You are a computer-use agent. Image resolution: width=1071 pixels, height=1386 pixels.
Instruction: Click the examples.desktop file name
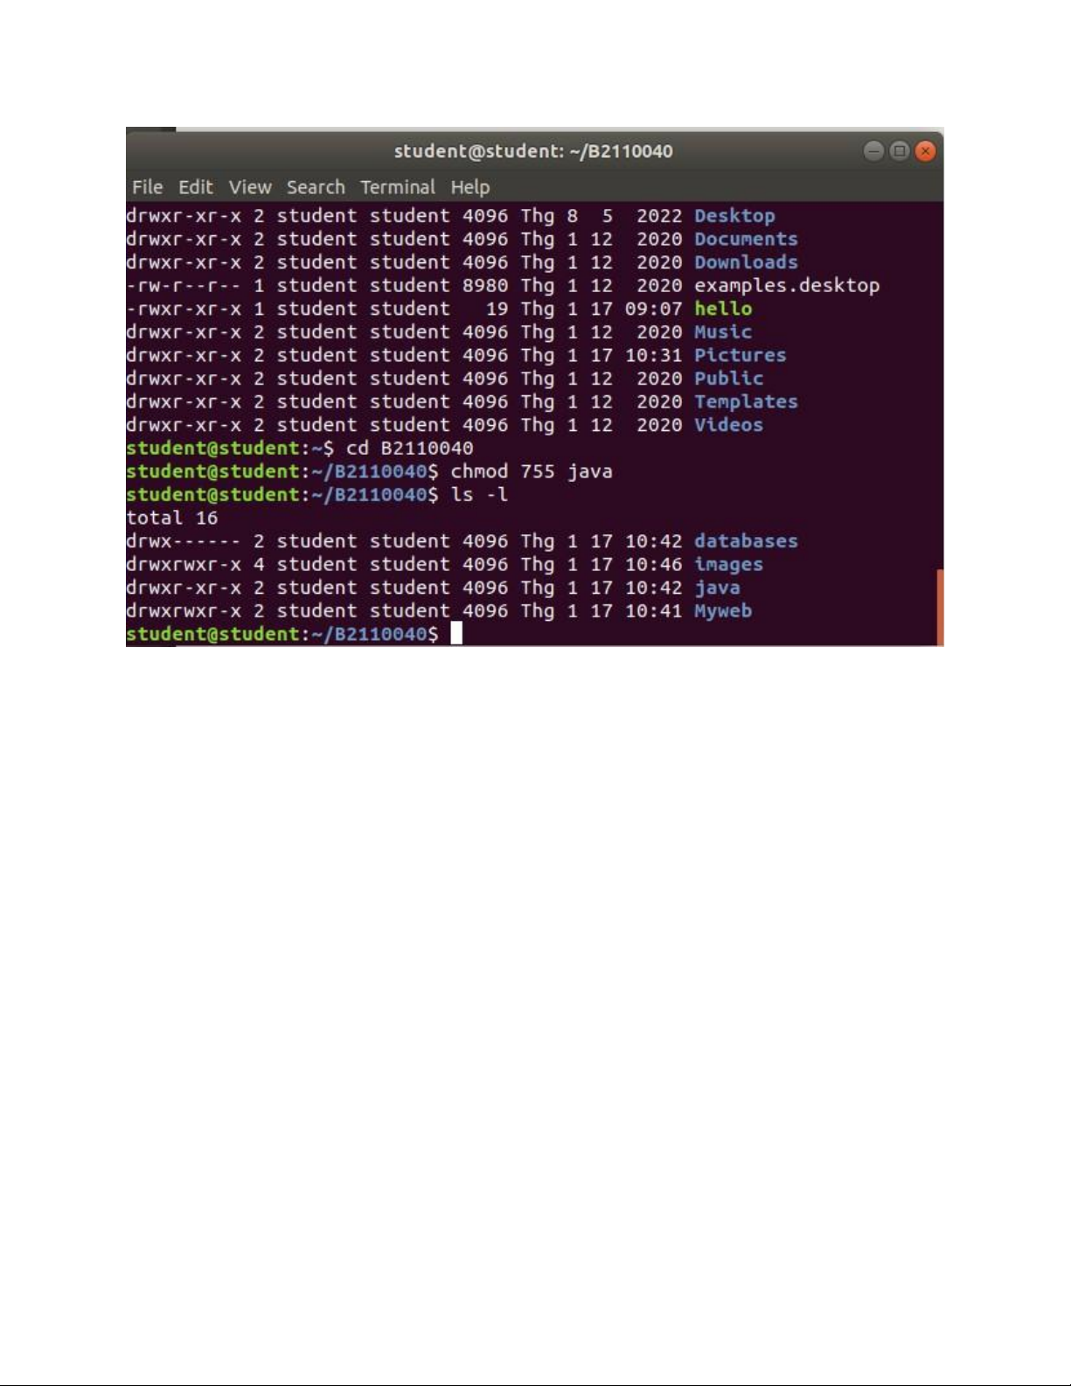coord(787,286)
